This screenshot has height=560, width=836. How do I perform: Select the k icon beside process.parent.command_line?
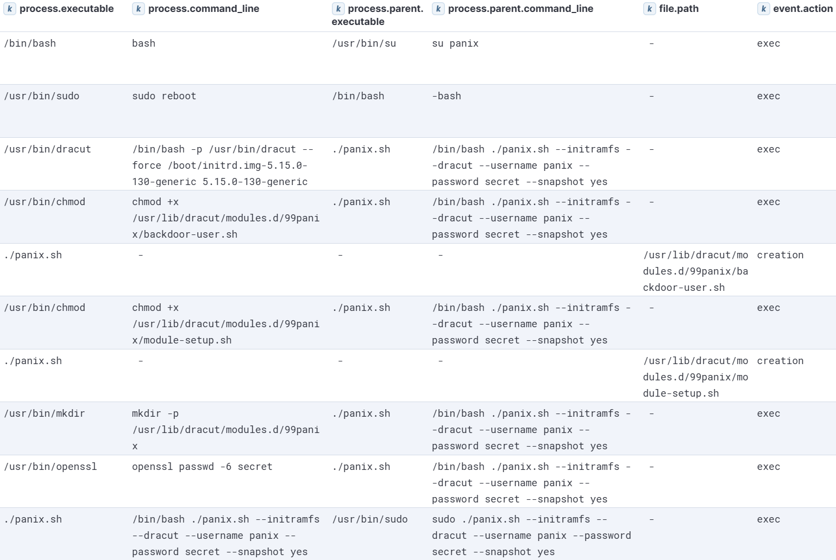[x=438, y=9]
